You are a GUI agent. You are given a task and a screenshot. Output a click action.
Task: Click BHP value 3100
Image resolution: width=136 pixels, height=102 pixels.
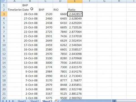click(x=45, y=58)
